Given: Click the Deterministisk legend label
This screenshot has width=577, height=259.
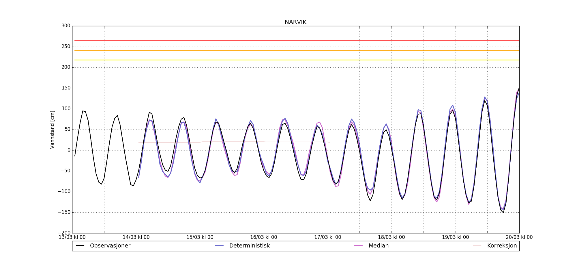Looking at the screenshot, I should (249, 246).
